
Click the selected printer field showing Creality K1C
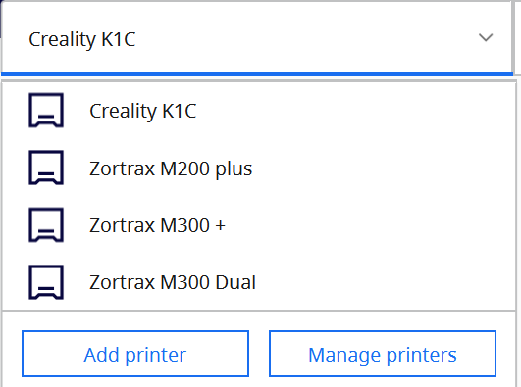click(x=257, y=38)
